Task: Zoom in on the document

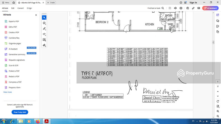Action: (x=218, y=111)
